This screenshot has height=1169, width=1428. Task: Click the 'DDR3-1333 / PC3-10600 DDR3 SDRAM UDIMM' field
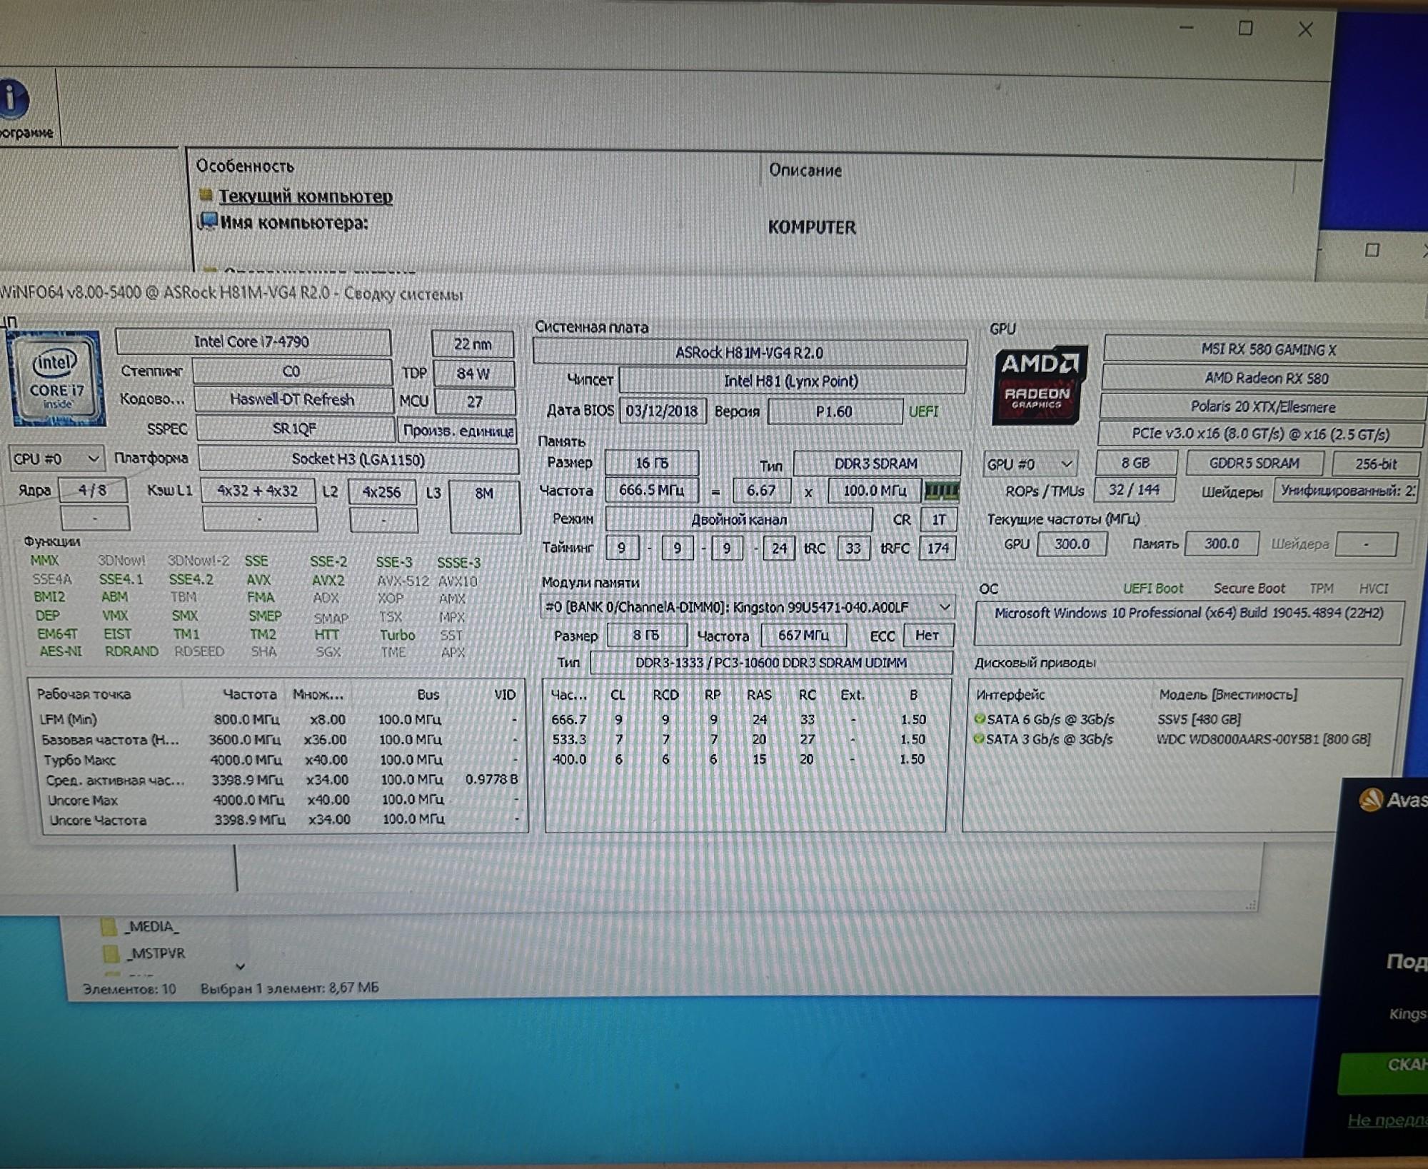tap(770, 663)
